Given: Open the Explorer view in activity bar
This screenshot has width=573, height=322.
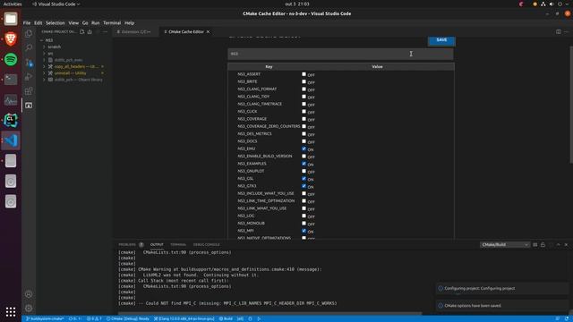Looking at the screenshot, I should coord(29,34).
